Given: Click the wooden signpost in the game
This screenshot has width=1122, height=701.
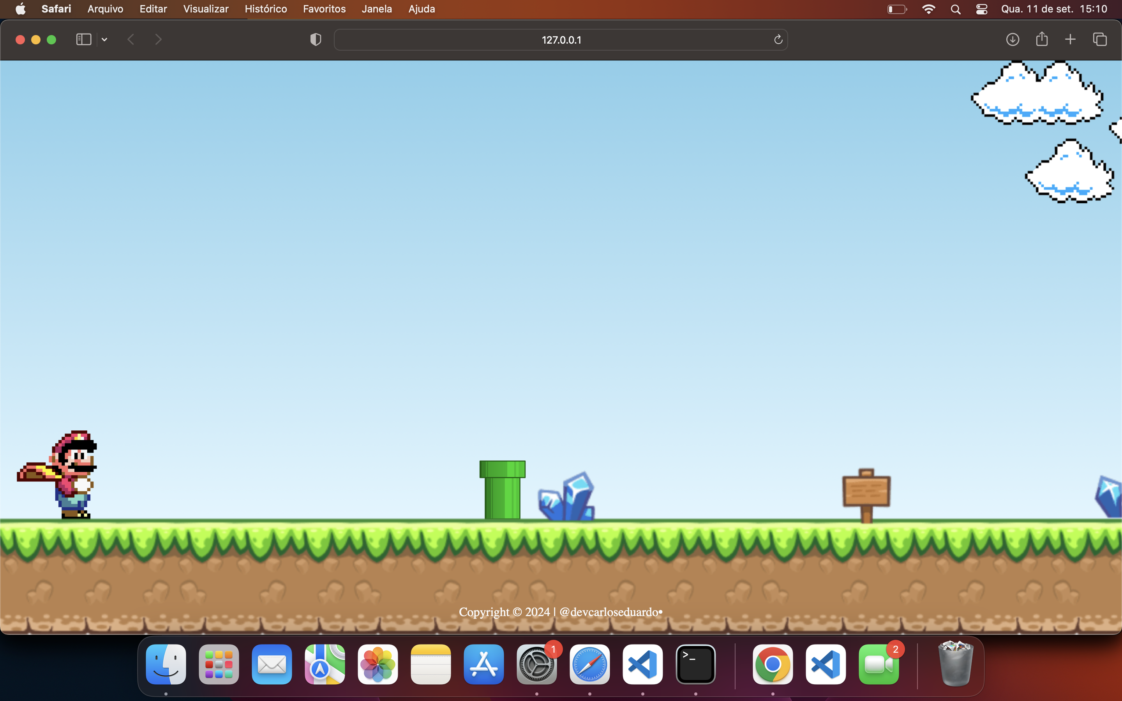Looking at the screenshot, I should (866, 496).
